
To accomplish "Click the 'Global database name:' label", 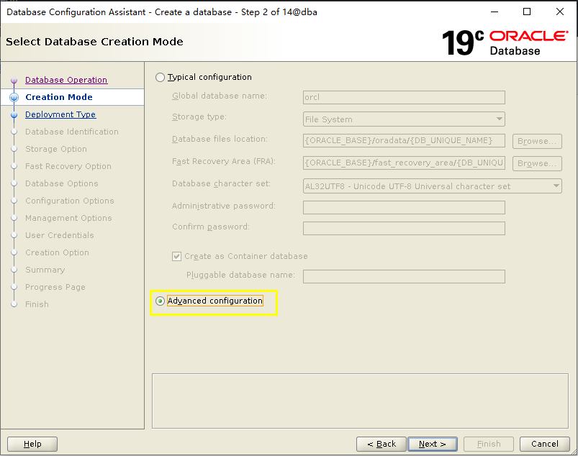I will pos(220,96).
